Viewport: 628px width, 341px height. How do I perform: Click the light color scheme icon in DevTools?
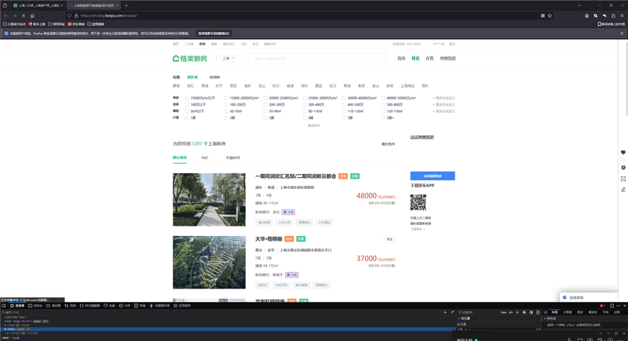click(524, 312)
